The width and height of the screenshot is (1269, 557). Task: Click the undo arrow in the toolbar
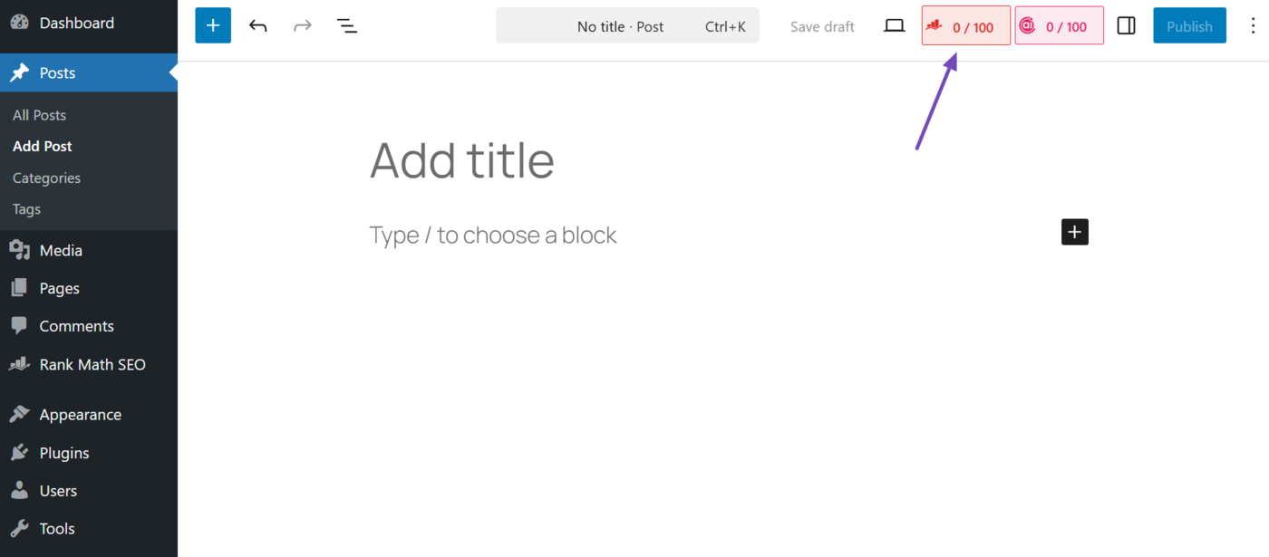coord(257,25)
